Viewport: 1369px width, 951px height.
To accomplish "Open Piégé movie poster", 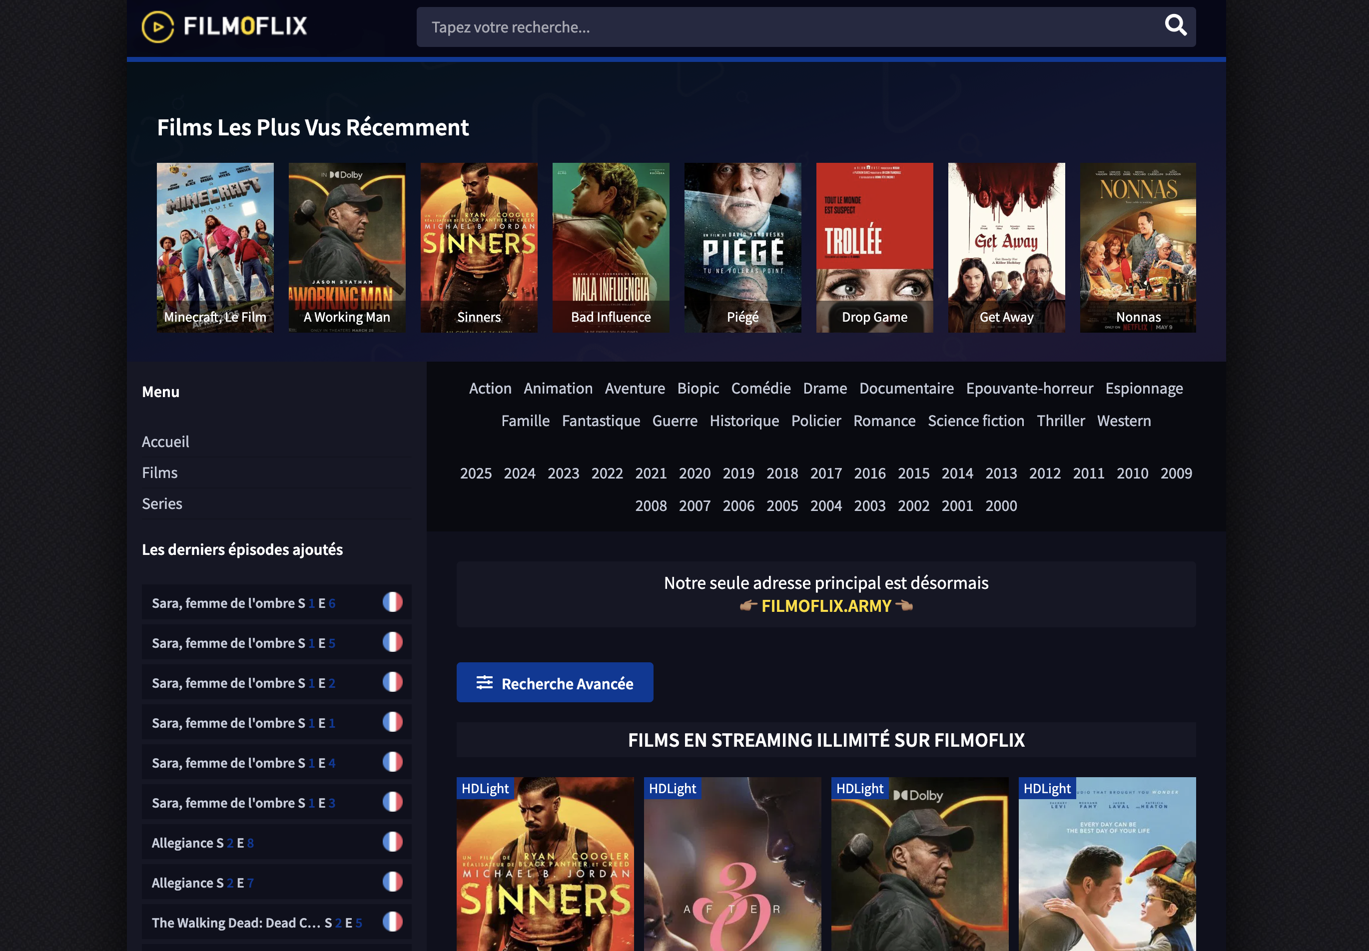I will 742,247.
